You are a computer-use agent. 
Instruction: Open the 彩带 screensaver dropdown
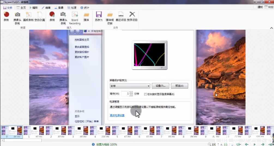tap(130, 86)
